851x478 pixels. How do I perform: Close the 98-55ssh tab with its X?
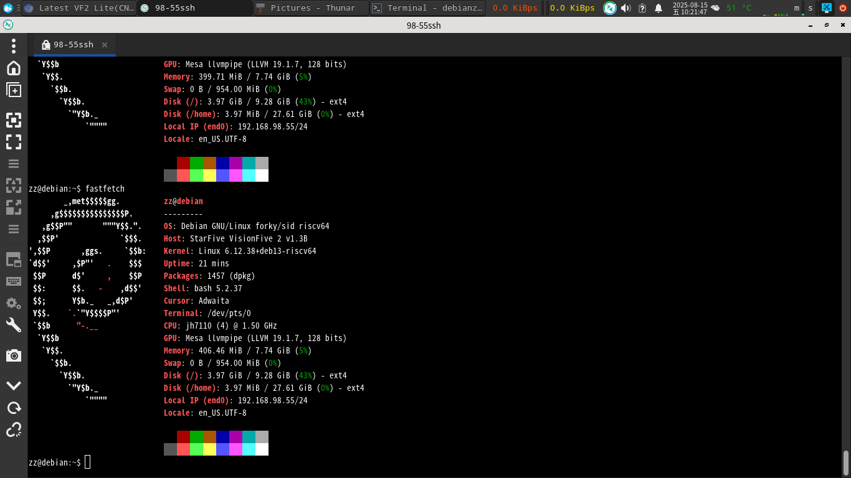(x=105, y=45)
